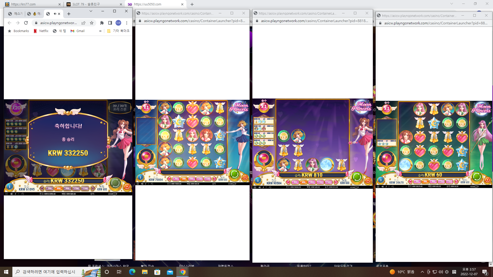Start autoplay in the KRW 70004 game
493x277 pixels.
point(245,177)
